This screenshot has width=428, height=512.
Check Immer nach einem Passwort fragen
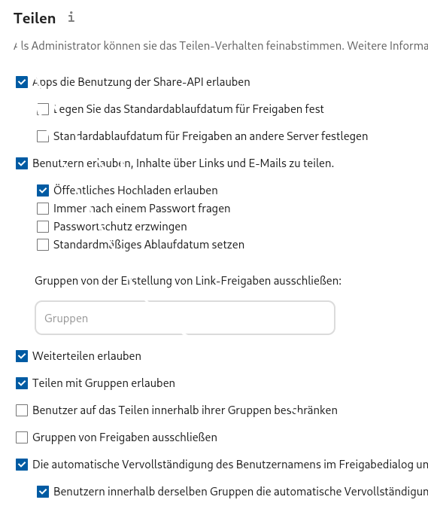[43, 209]
